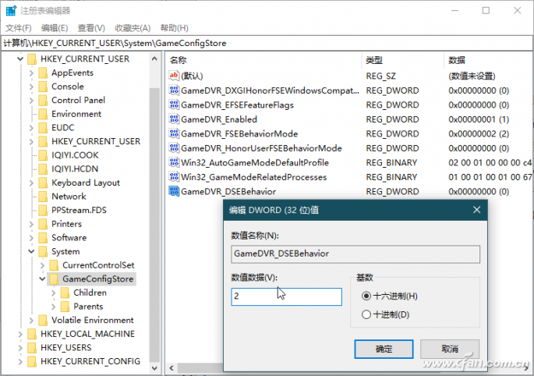Expand the HKEY_USERS root key
The height and width of the screenshot is (376, 534).
[x=20, y=348]
